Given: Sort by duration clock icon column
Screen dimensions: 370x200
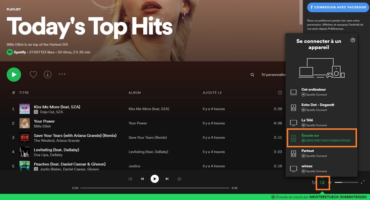Looking at the screenshot, I should pos(280,93).
